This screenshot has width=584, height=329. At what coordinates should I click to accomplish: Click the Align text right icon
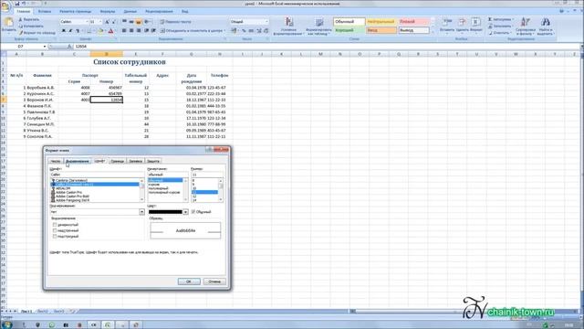tap(139, 30)
